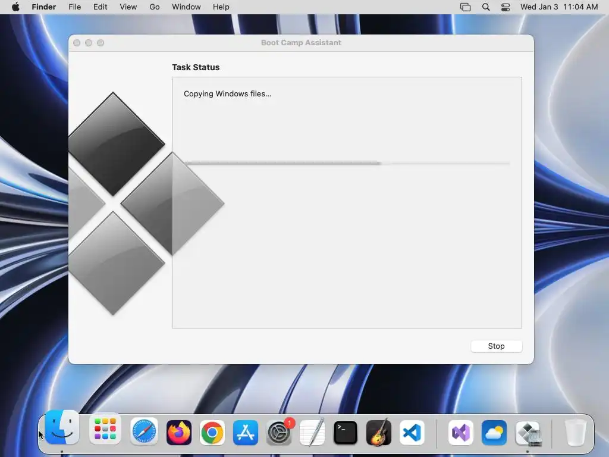Open Control Center
Image resolution: width=609 pixels, height=457 pixels.
pos(506,7)
